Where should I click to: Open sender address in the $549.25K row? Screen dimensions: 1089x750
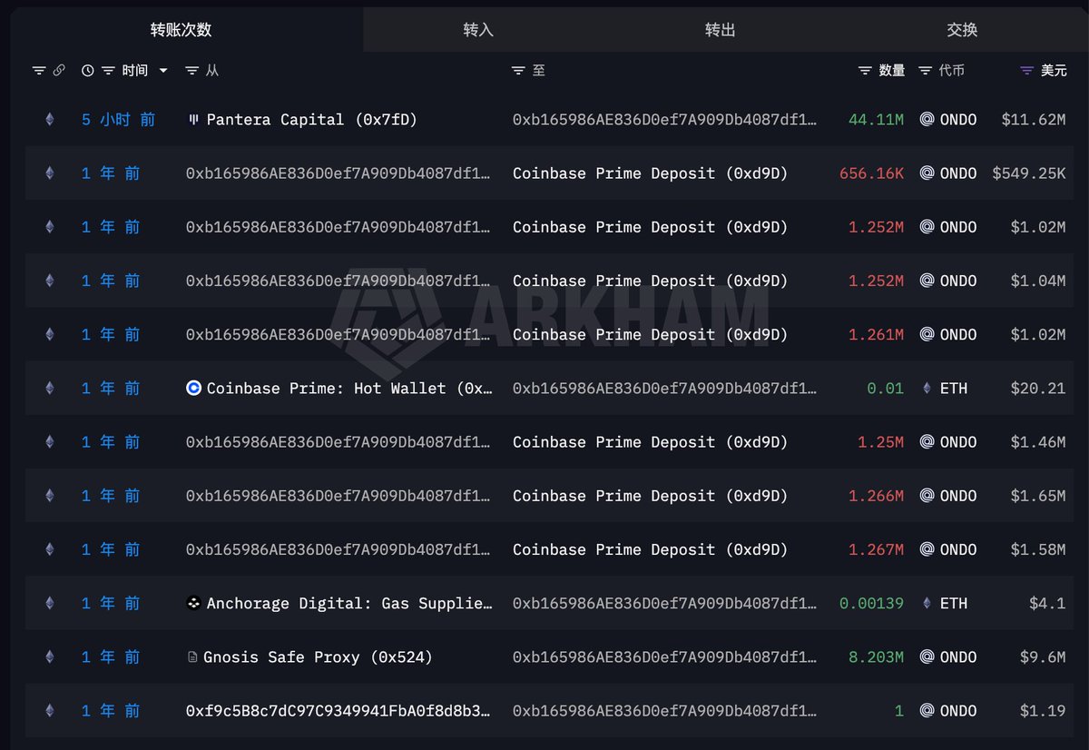pyautogui.click(x=339, y=173)
